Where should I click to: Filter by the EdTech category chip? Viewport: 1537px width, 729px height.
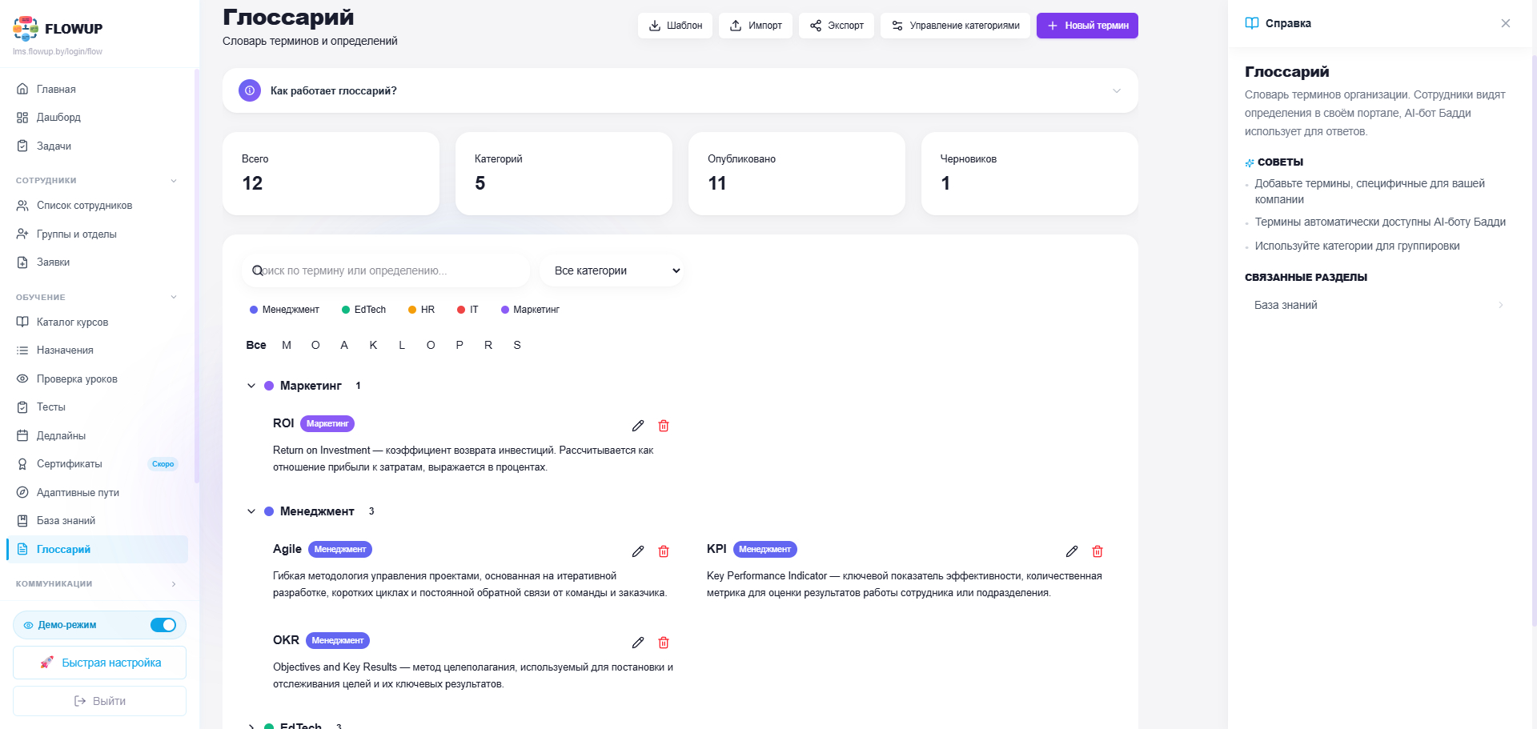pyautogui.click(x=363, y=310)
